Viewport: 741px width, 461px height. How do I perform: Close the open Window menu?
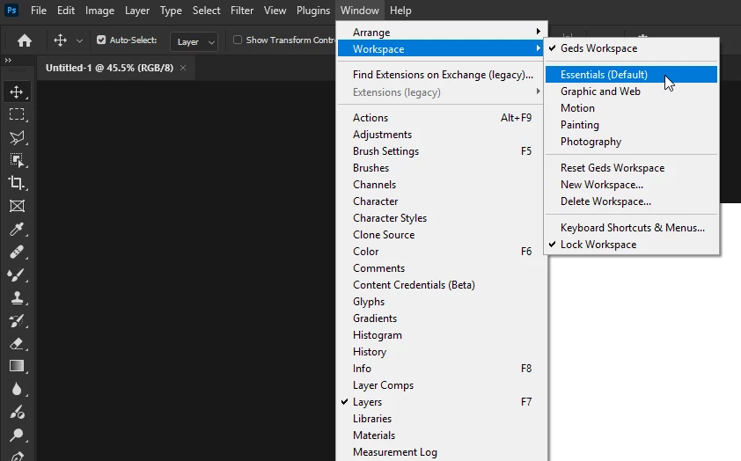click(x=360, y=11)
